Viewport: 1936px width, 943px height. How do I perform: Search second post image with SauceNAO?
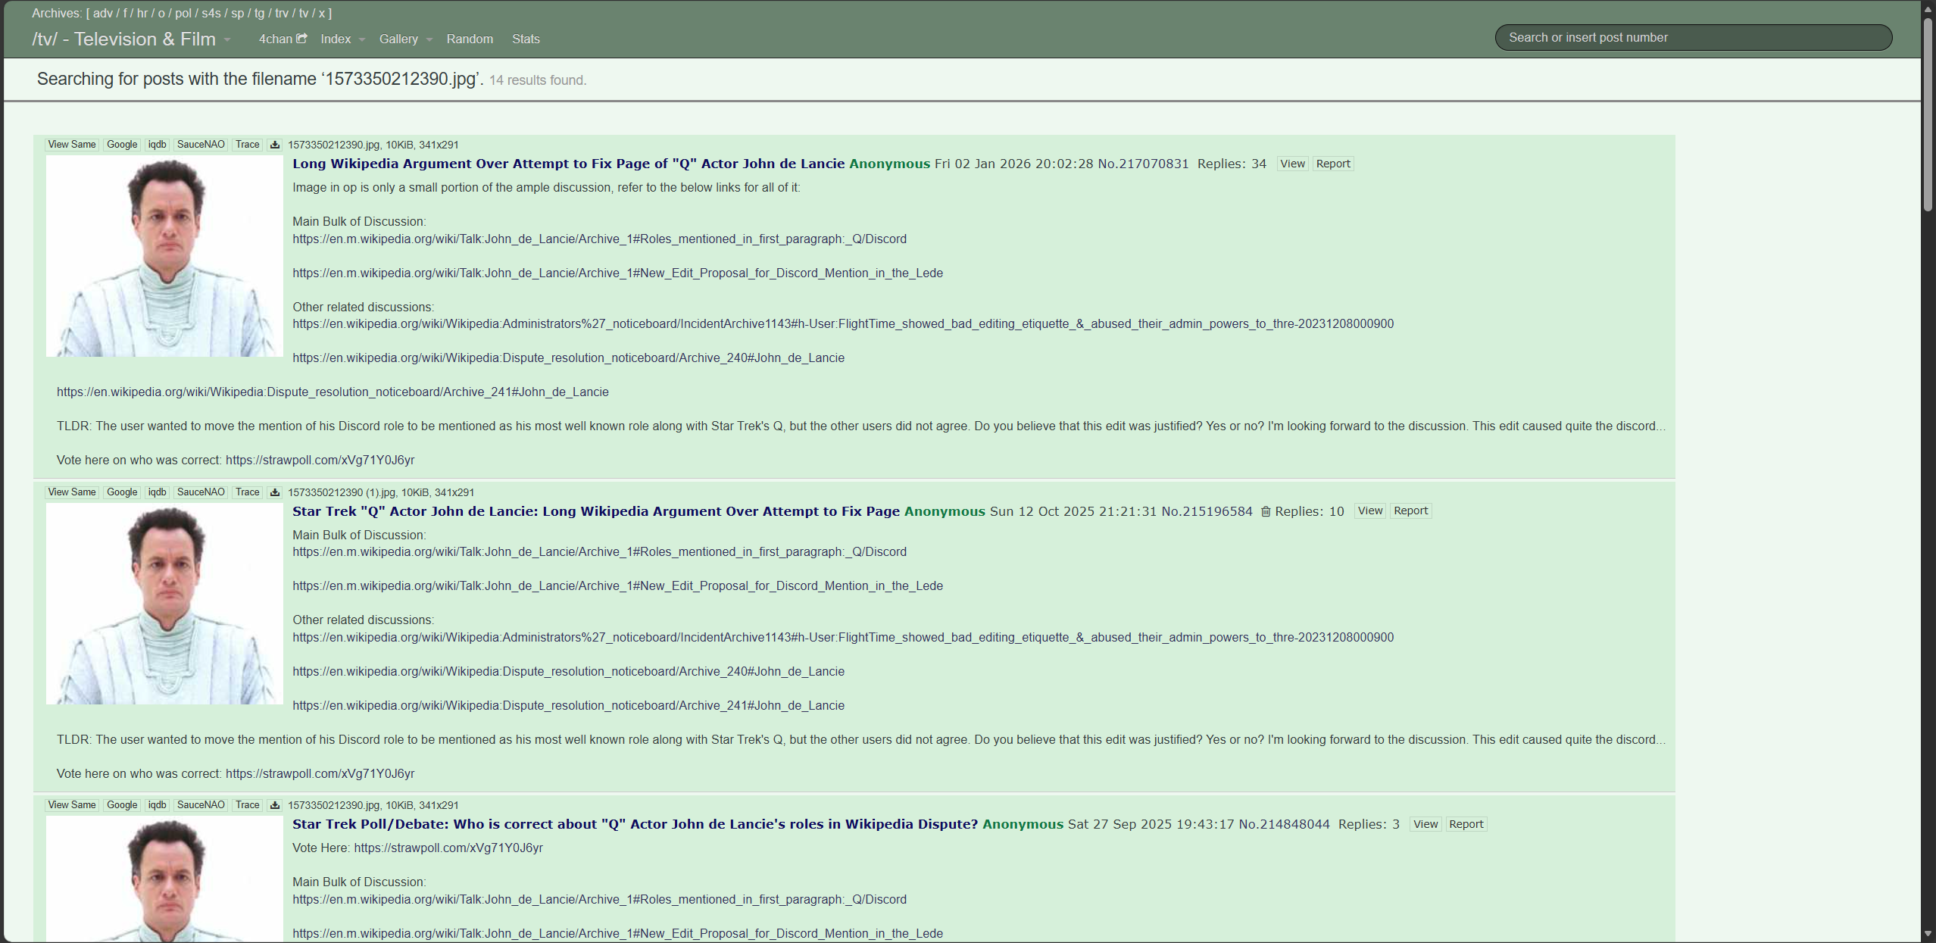[201, 492]
